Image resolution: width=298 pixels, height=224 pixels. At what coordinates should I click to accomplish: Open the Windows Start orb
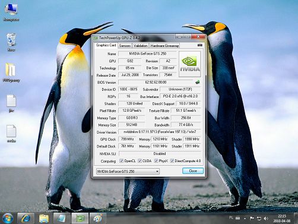pyautogui.click(x=8, y=218)
